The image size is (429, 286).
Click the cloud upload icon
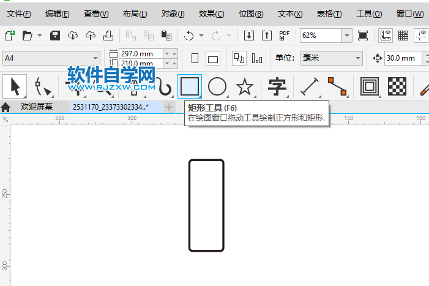[91, 36]
